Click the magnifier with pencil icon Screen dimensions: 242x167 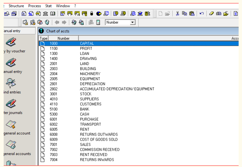pos(40,22)
